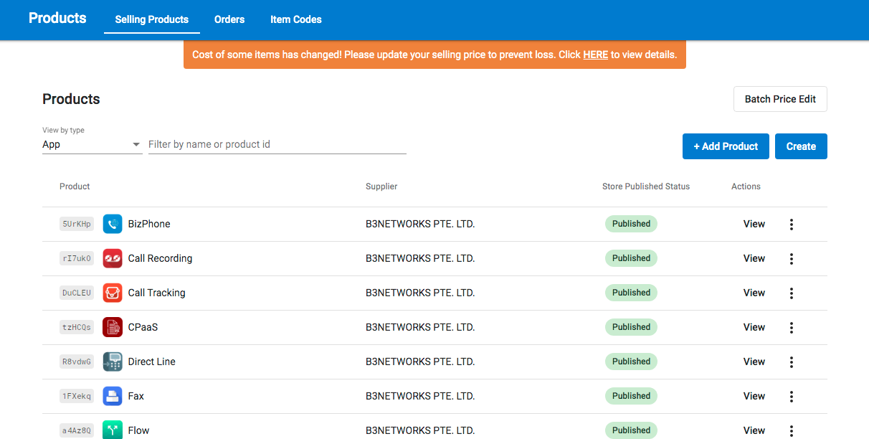Viewport: 869px width, 439px height.
Task: Switch to the Selling Products tab
Action: tap(152, 19)
